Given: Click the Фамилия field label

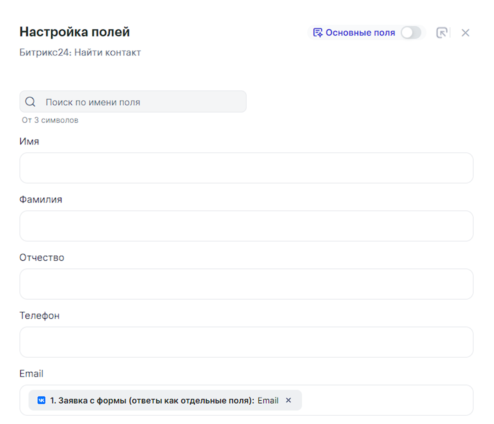Looking at the screenshot, I should point(41,200).
